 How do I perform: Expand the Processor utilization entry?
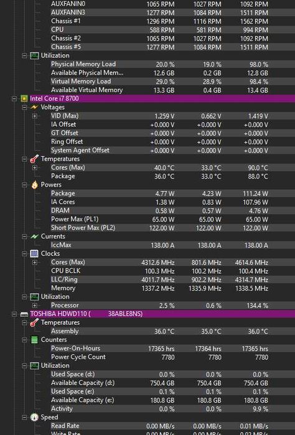click(34, 306)
